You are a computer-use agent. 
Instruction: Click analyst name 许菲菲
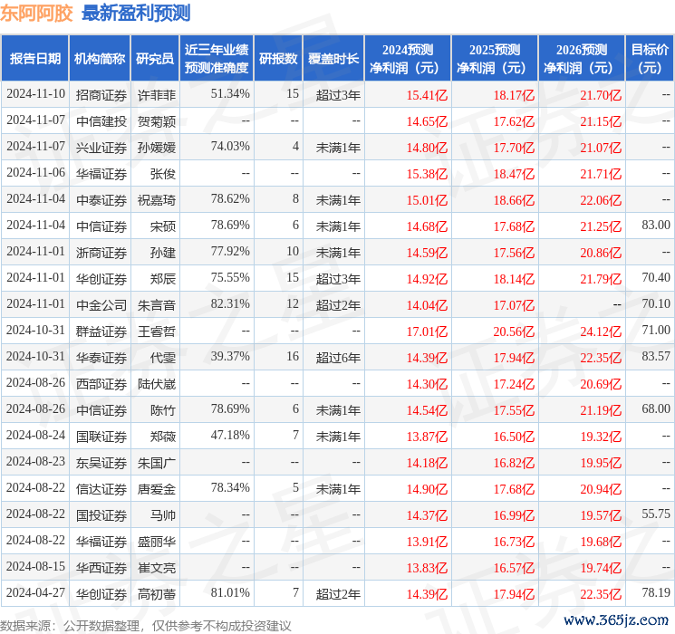pos(156,95)
